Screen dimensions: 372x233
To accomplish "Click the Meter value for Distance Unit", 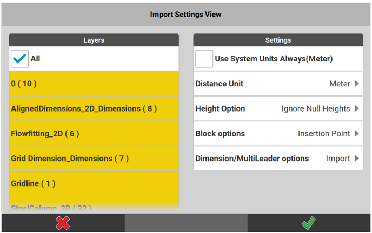I will (340, 84).
